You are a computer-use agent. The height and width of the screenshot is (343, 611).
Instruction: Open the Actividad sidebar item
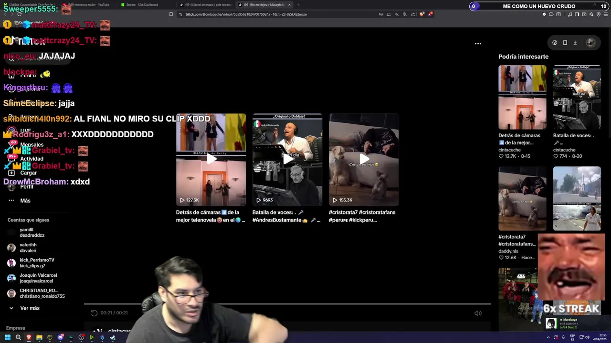coord(32,159)
